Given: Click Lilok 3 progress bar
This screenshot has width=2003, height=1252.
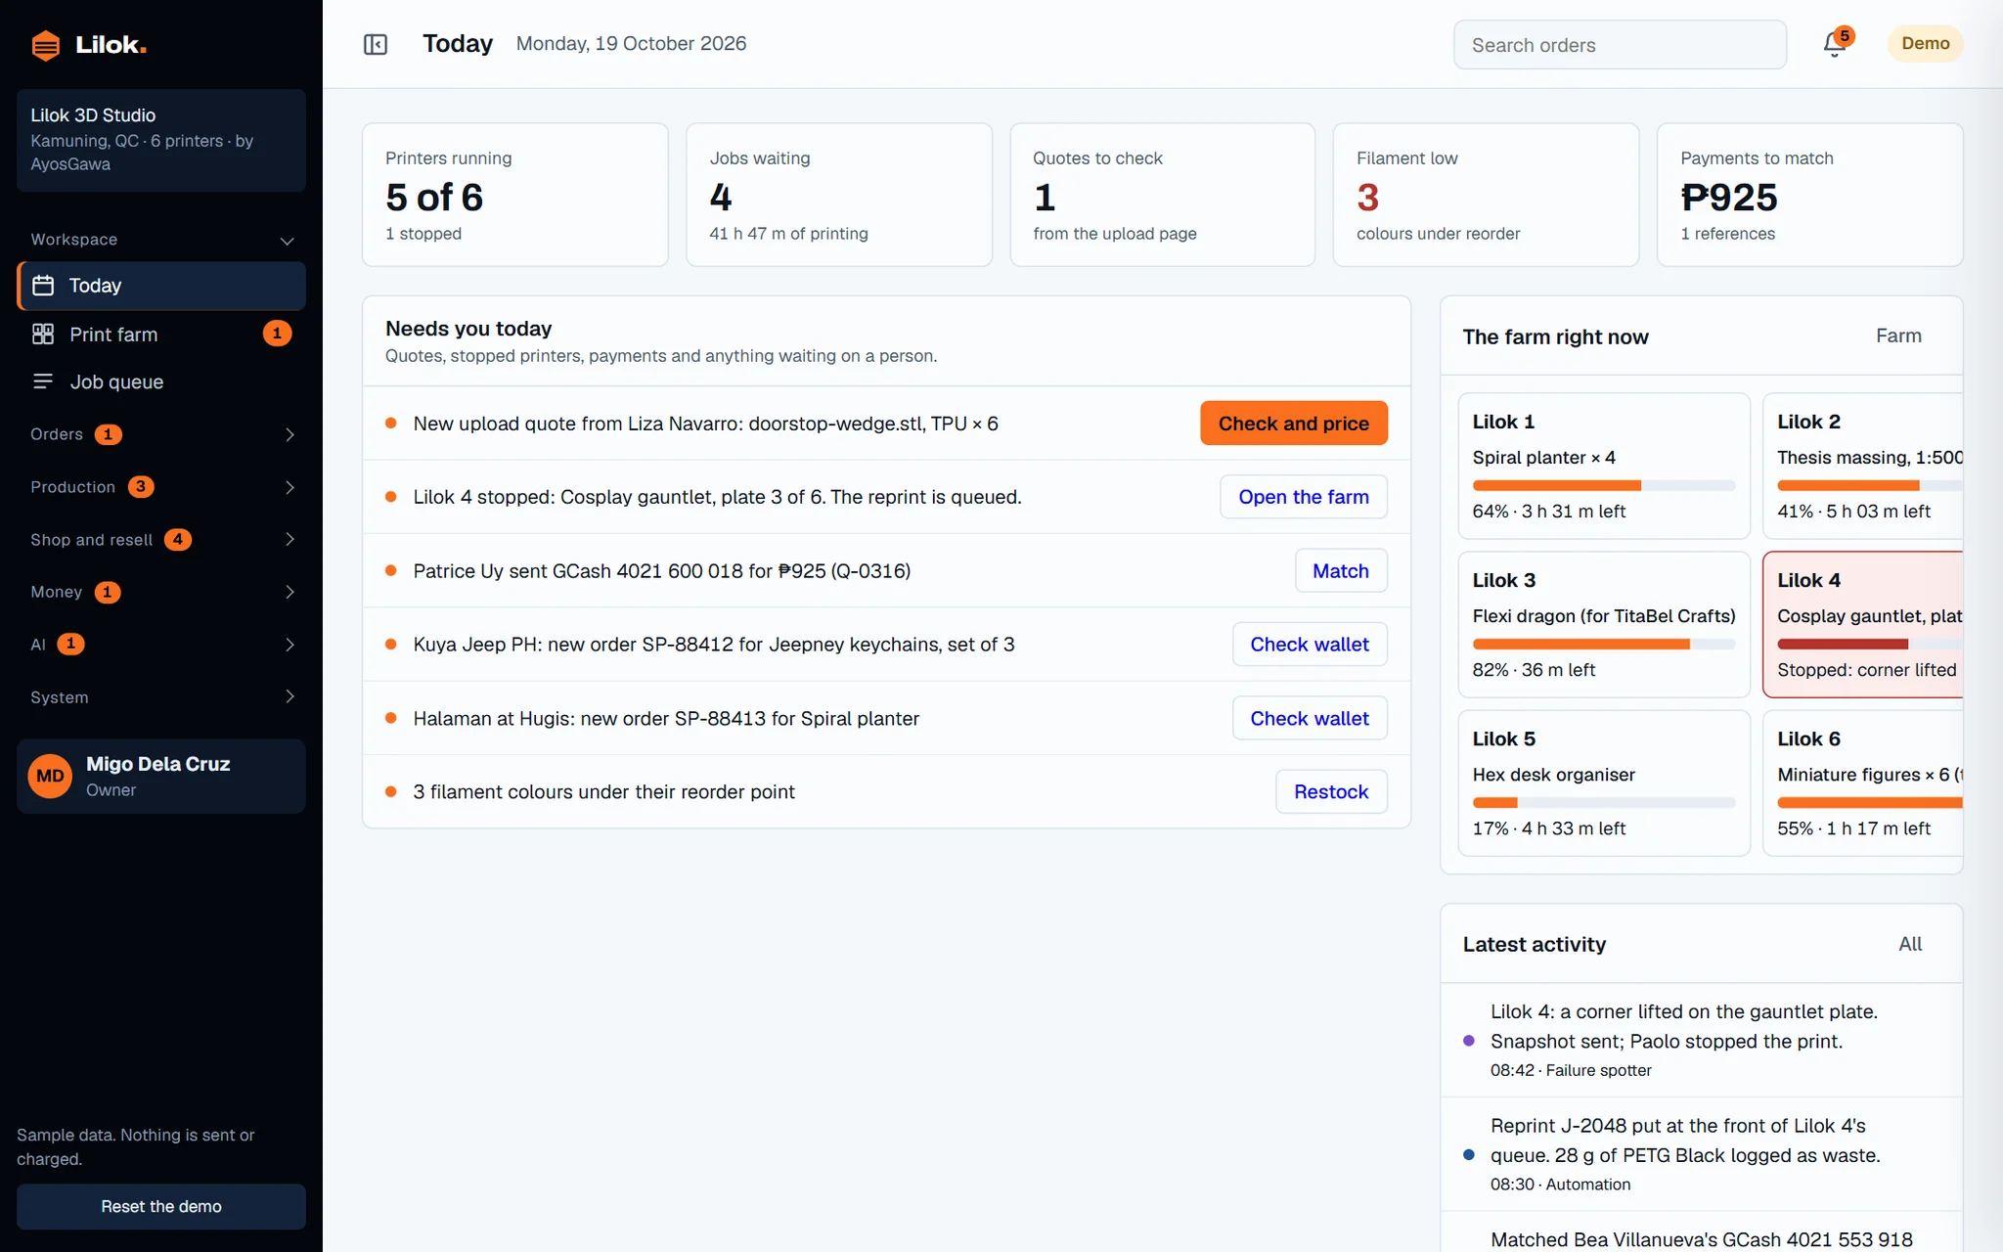Looking at the screenshot, I should point(1603,644).
